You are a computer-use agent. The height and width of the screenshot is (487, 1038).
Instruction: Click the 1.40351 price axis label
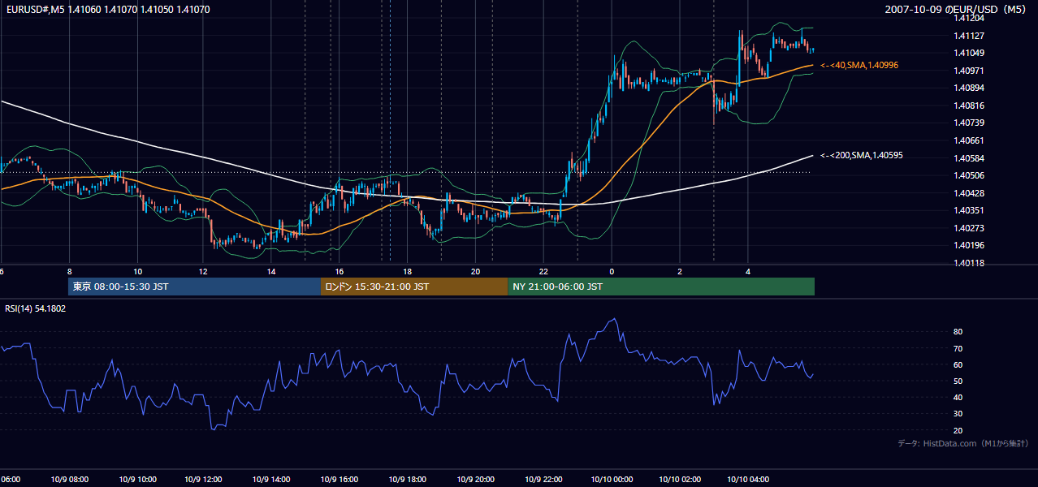(x=969, y=210)
